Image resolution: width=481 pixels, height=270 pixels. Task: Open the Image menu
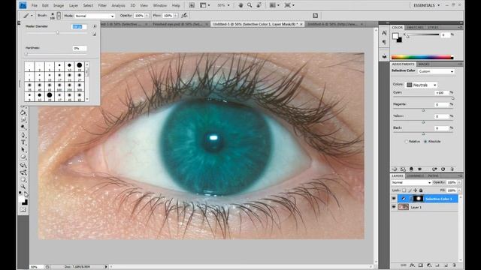click(x=59, y=5)
